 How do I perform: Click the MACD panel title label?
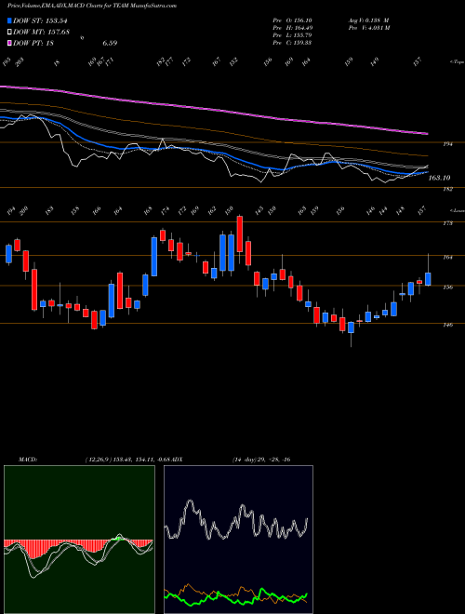(27, 460)
